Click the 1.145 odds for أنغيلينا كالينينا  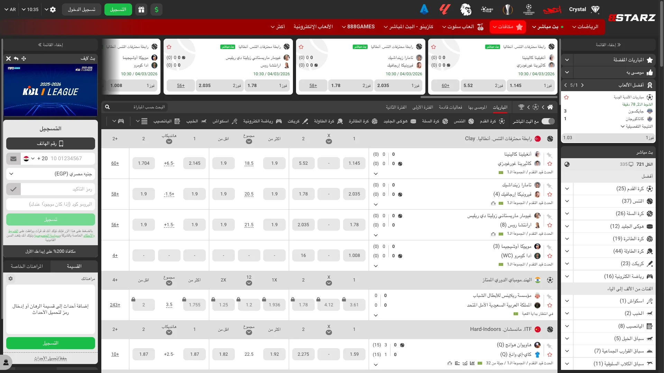tap(354, 163)
